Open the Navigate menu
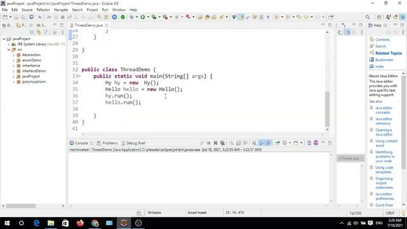This screenshot has width=407, height=229. click(61, 10)
